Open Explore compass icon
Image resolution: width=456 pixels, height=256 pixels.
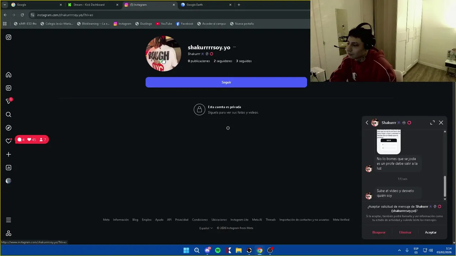9,128
